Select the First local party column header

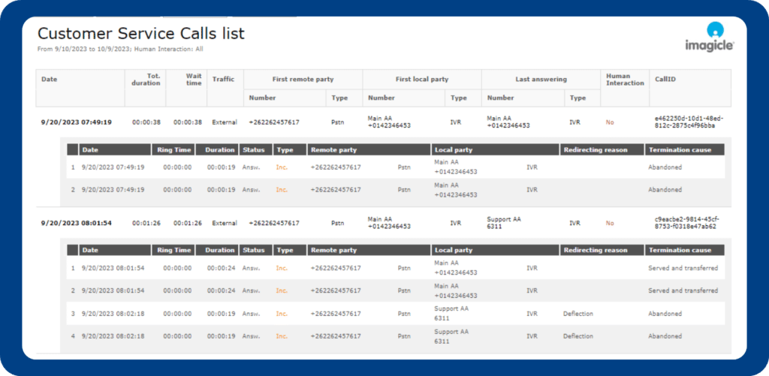tap(421, 79)
